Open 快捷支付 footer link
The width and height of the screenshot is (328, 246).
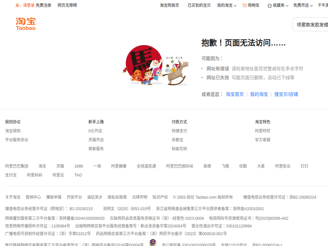point(179,131)
